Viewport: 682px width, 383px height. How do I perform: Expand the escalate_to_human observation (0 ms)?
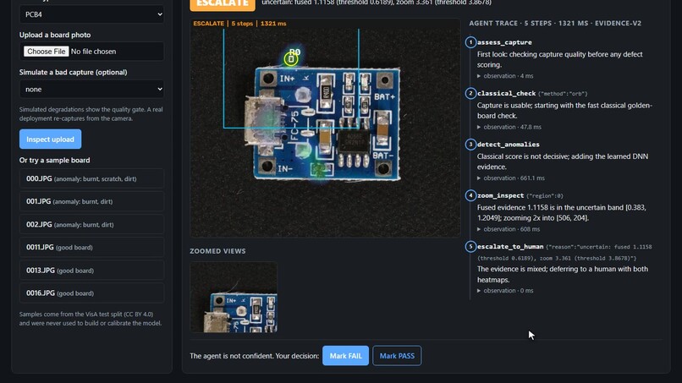pos(505,290)
